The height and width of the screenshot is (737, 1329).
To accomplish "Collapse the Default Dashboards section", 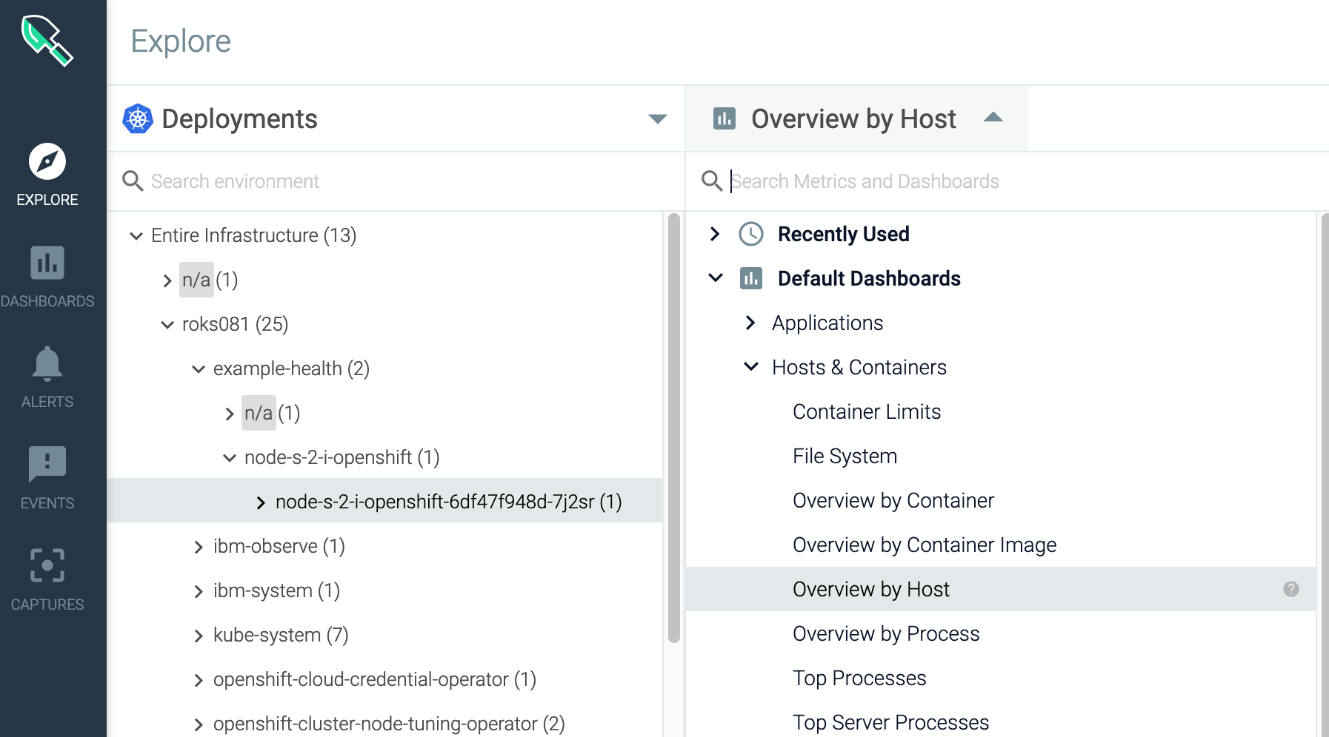I will click(x=716, y=277).
